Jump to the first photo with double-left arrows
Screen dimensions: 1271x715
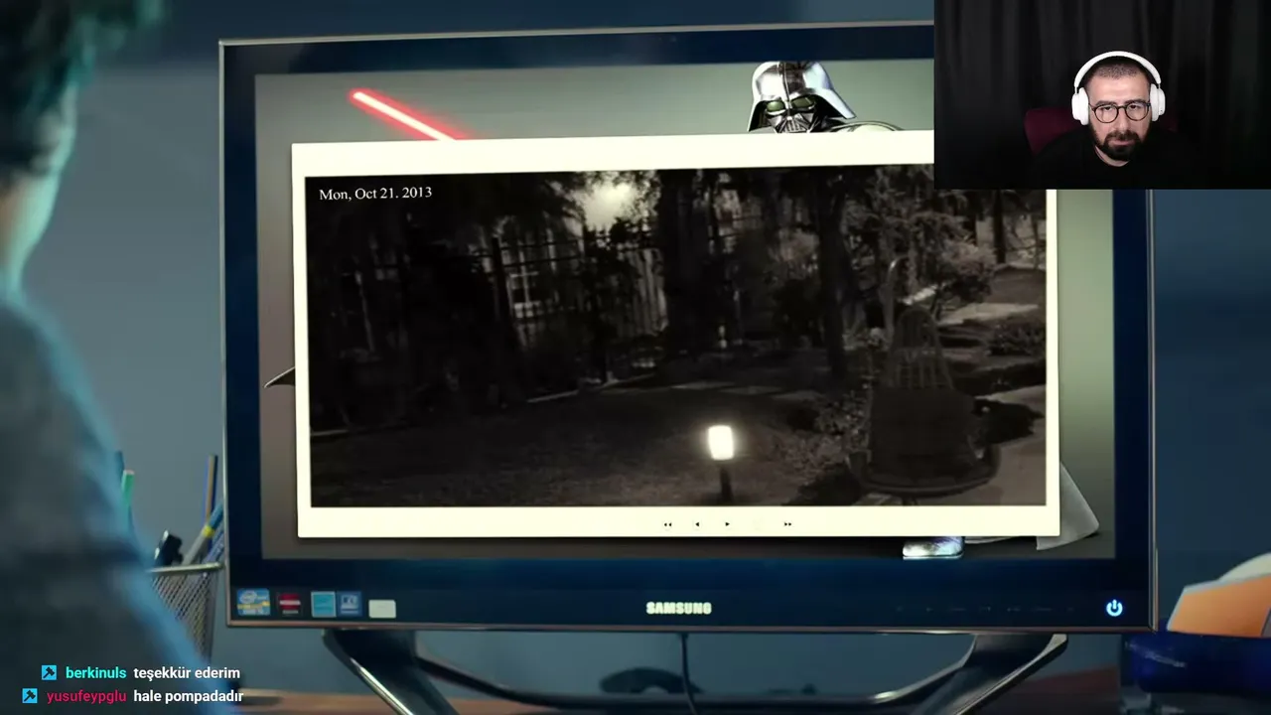coord(667,524)
